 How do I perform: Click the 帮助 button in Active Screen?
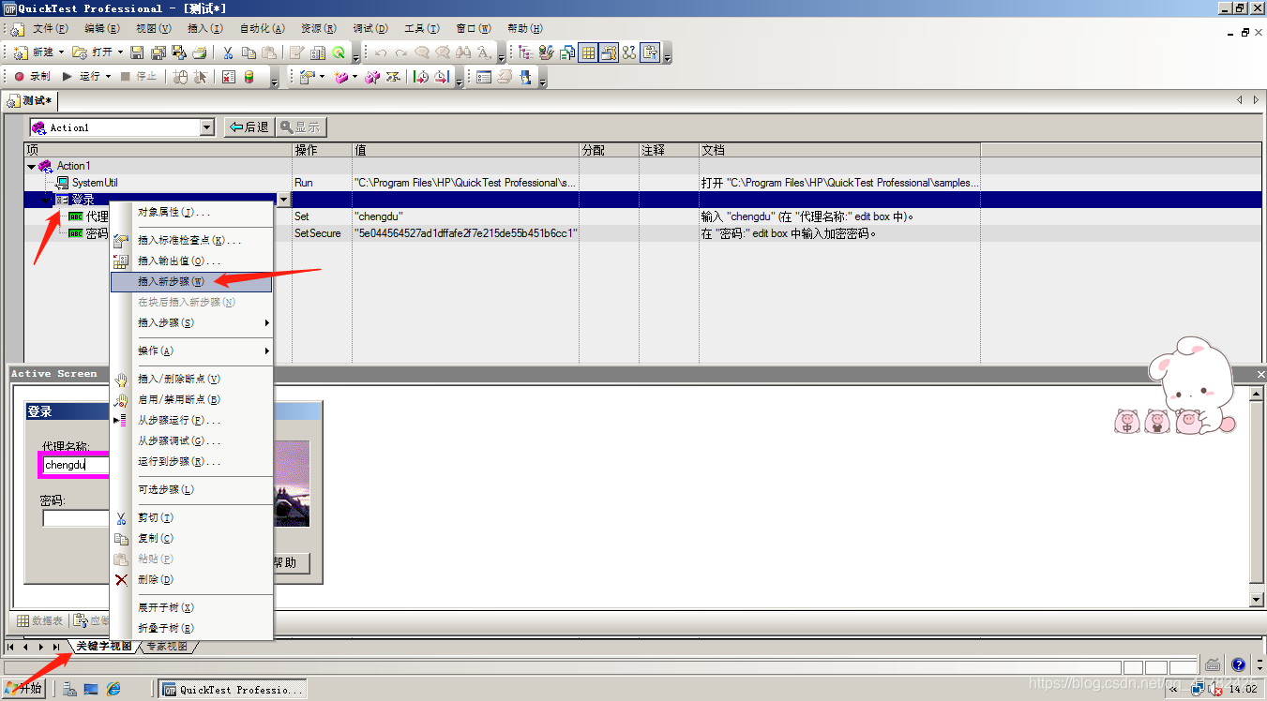(286, 562)
